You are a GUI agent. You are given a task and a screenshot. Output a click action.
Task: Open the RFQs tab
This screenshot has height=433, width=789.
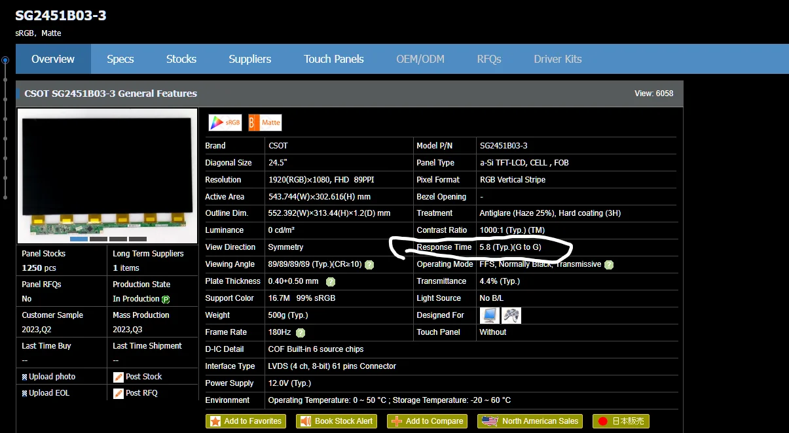coord(489,59)
